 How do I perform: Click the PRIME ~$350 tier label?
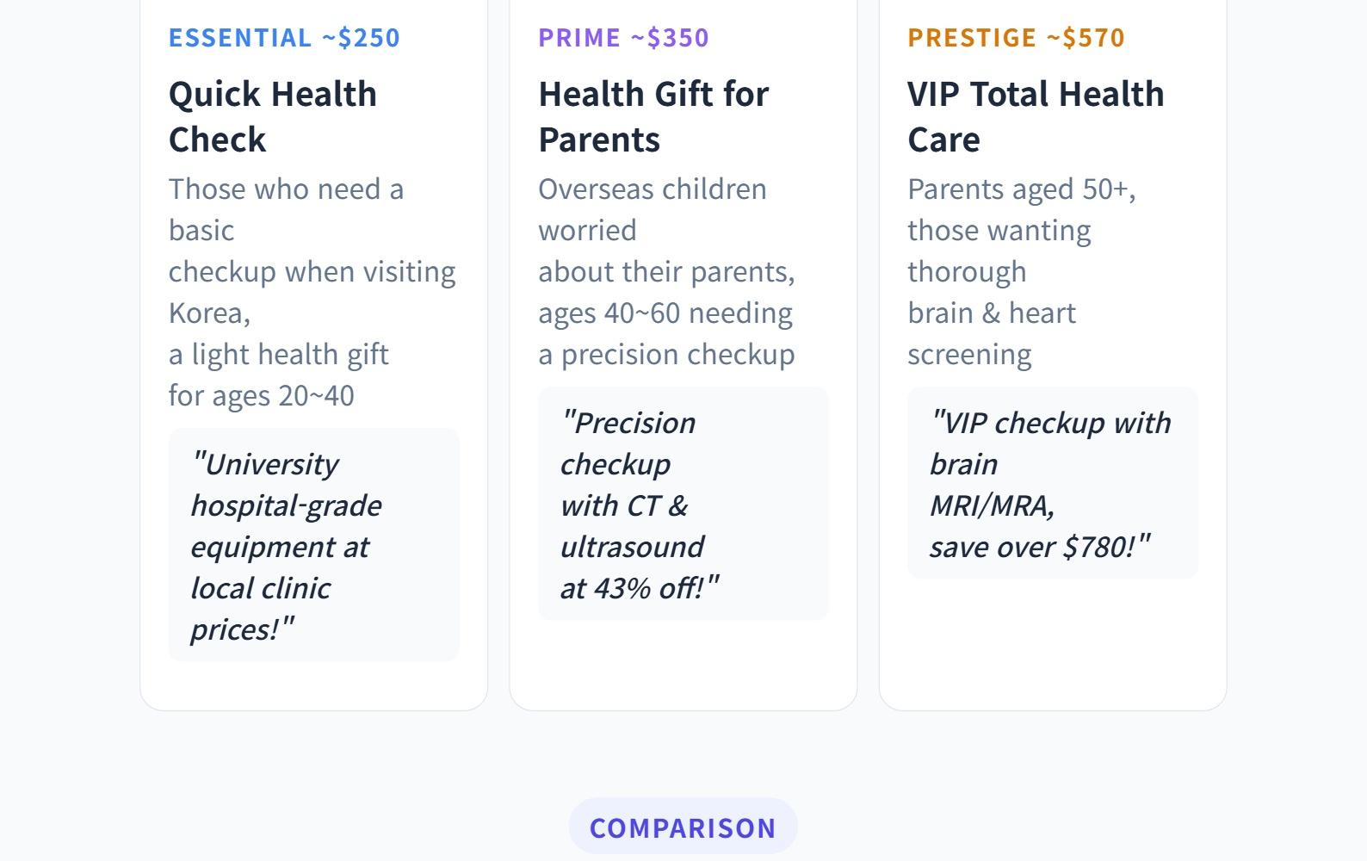623,38
